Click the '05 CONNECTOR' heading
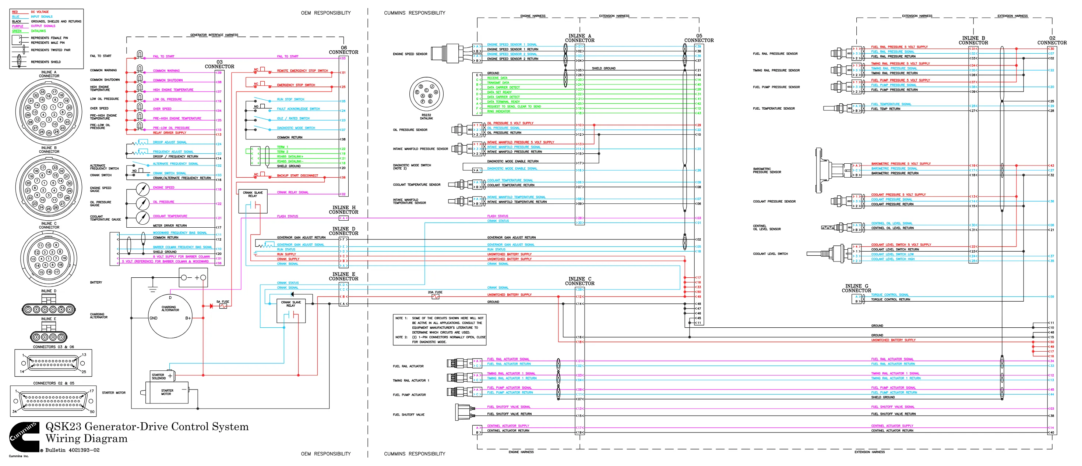This screenshot has height=466, width=1082. pyautogui.click(x=699, y=38)
